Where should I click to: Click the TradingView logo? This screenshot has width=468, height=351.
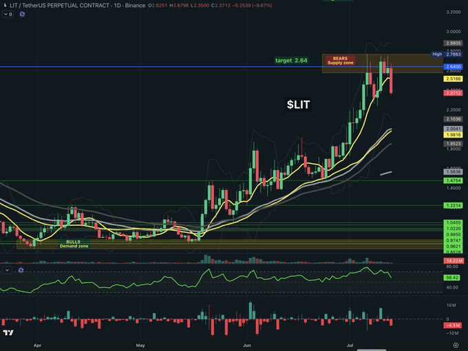point(8,332)
